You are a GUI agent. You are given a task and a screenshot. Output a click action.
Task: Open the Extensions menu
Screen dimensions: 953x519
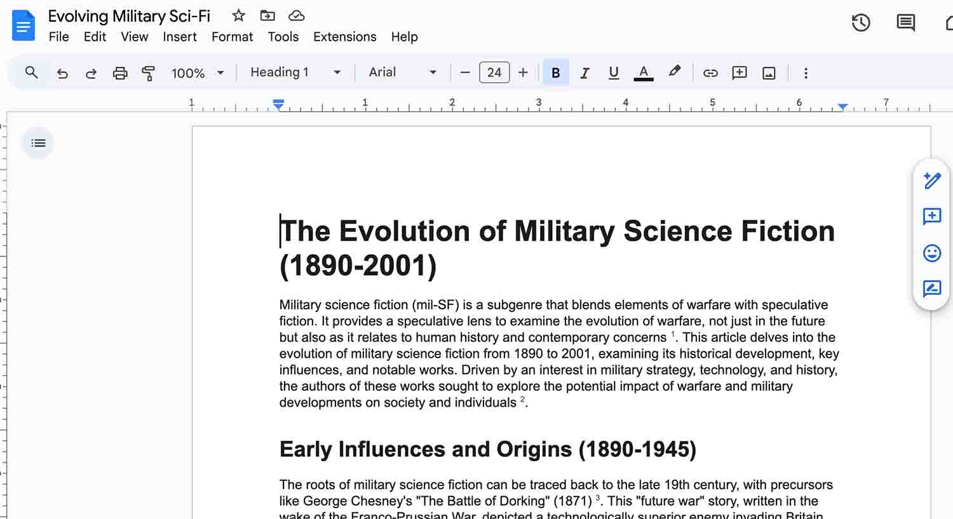click(344, 37)
